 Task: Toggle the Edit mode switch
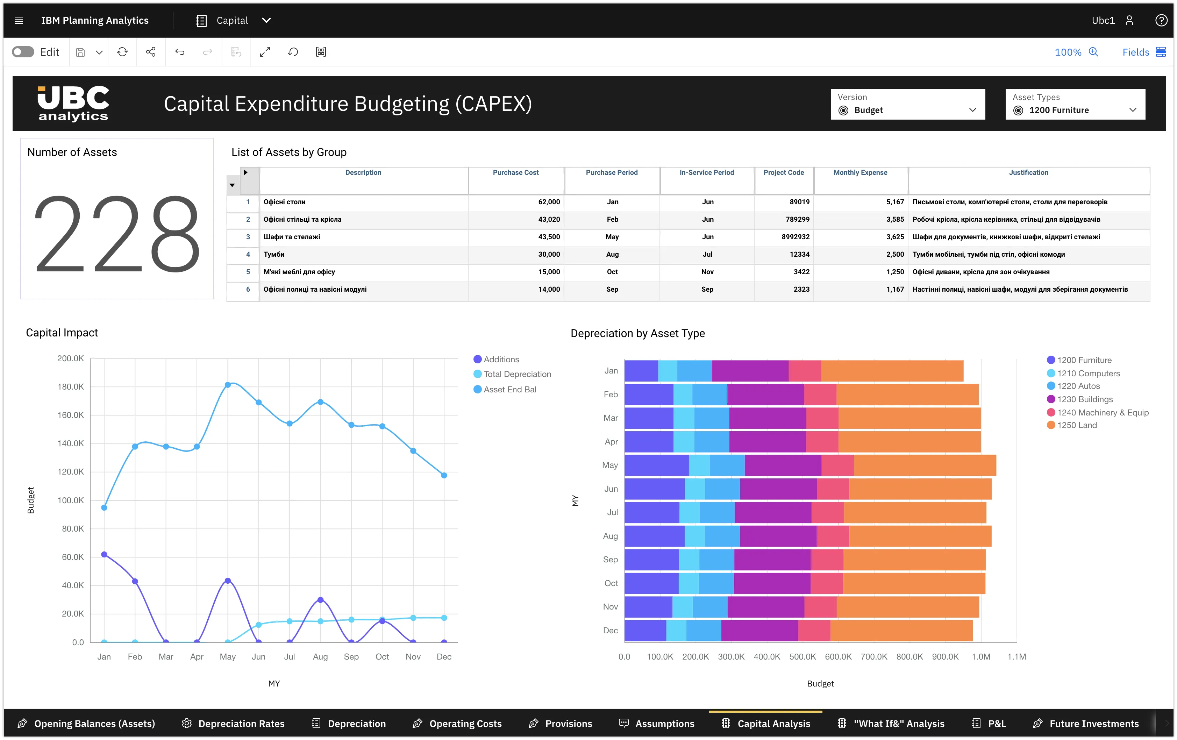click(23, 52)
